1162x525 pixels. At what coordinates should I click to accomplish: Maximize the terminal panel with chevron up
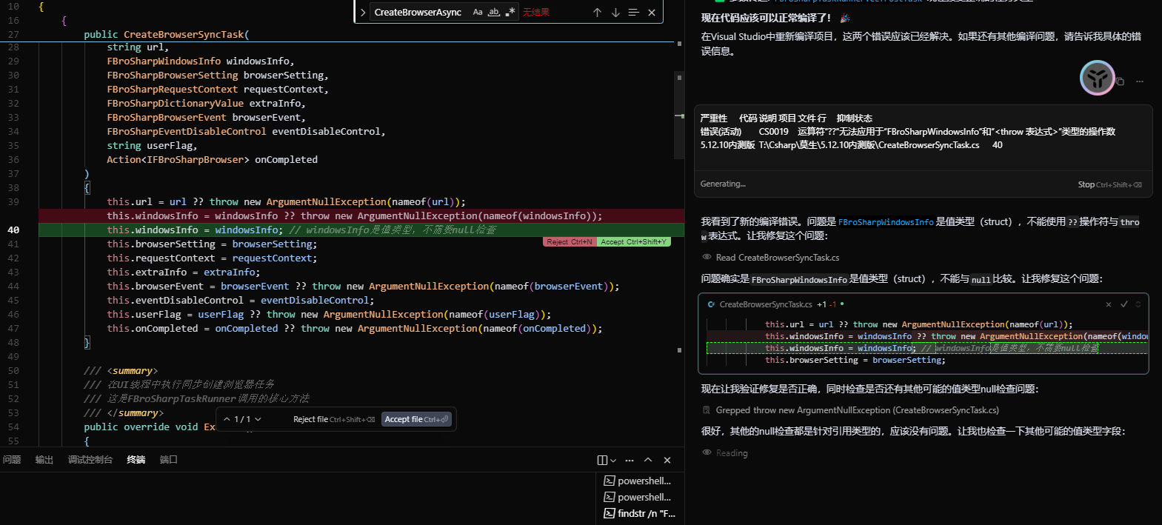coord(648,460)
